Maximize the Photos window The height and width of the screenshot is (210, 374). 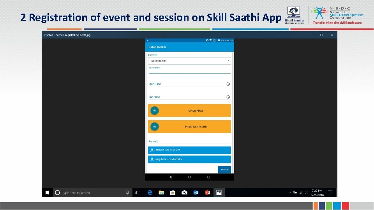pyautogui.click(x=321, y=35)
